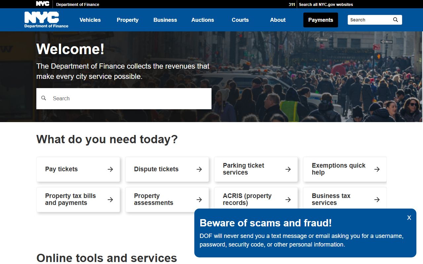This screenshot has height=264, width=423.
Task: Open the Vehicles menu
Action: pos(90,20)
